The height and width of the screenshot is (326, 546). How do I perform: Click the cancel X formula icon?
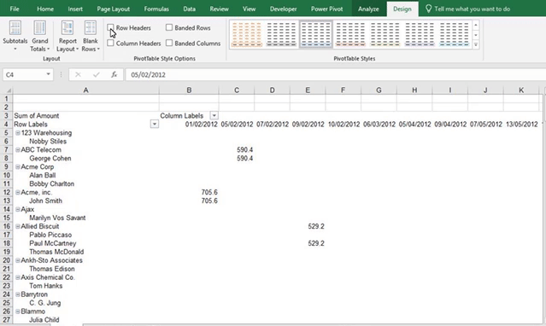(78, 74)
